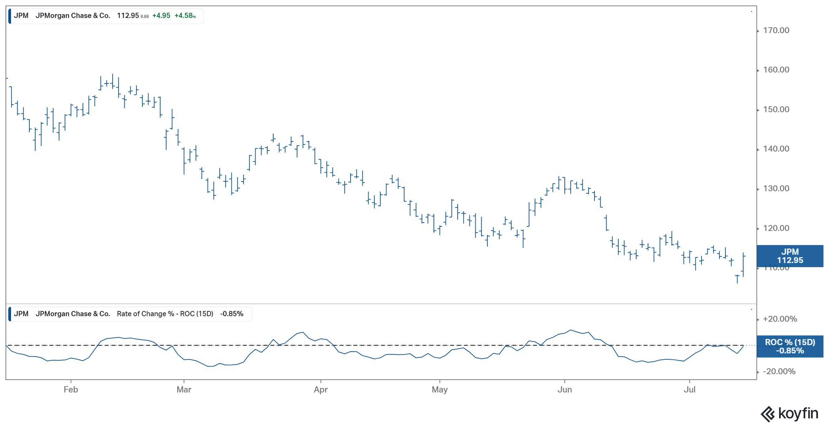Click the Mar date axis label
829x428 pixels.
pos(184,390)
